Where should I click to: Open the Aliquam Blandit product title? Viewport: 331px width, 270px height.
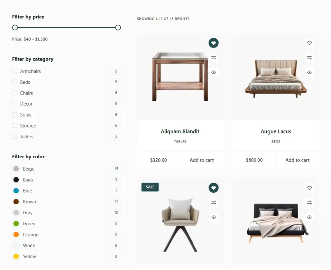pyautogui.click(x=180, y=131)
